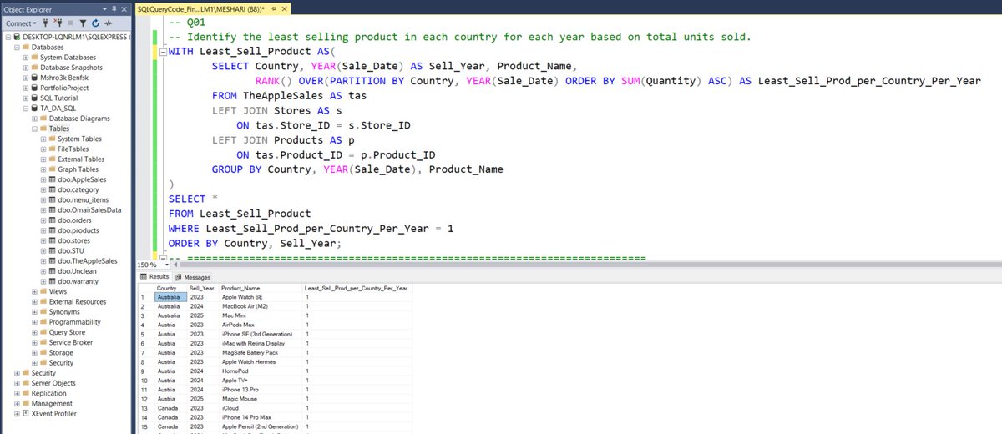
Task: Select the 'MacBook Air (M2)' result cell
Action: tap(261, 306)
